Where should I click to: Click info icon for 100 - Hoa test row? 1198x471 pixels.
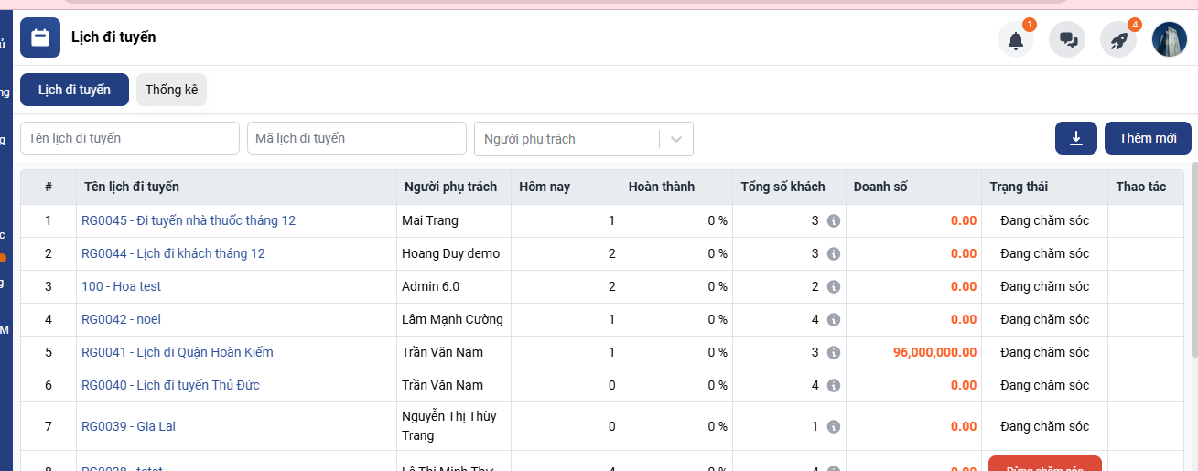[x=833, y=287]
